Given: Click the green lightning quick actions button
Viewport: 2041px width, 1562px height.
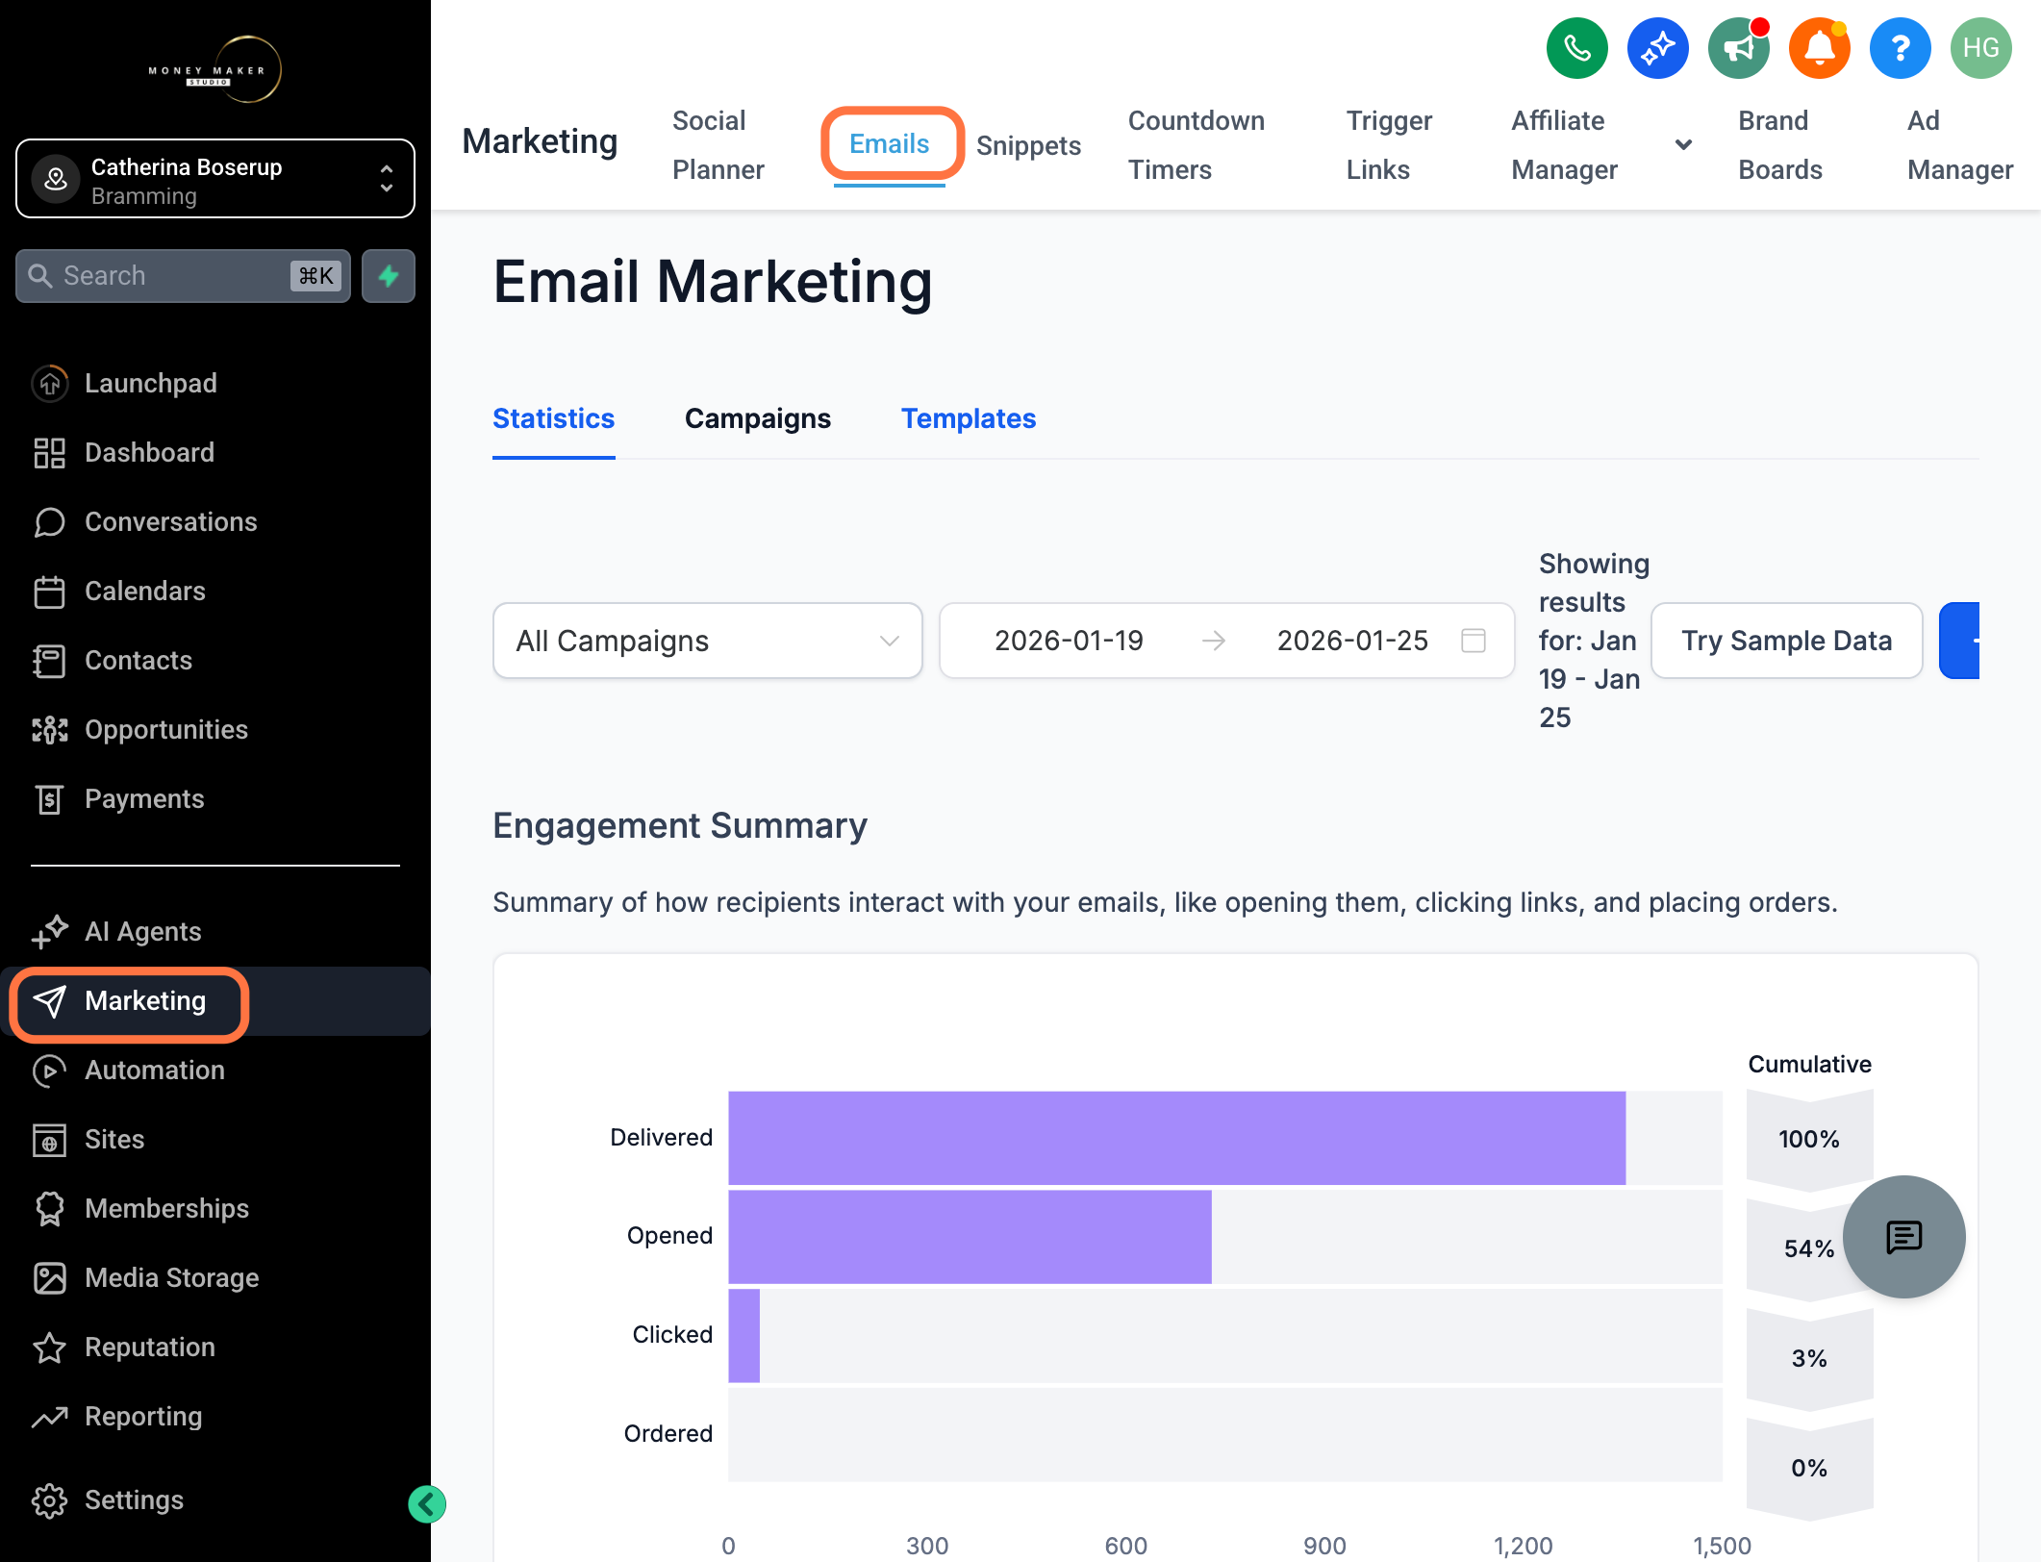Looking at the screenshot, I should click(389, 276).
